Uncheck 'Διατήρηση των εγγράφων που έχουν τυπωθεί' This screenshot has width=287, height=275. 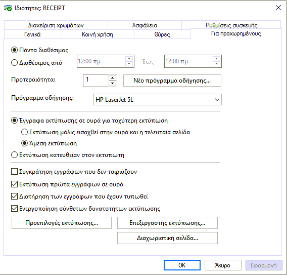[x=14, y=197]
